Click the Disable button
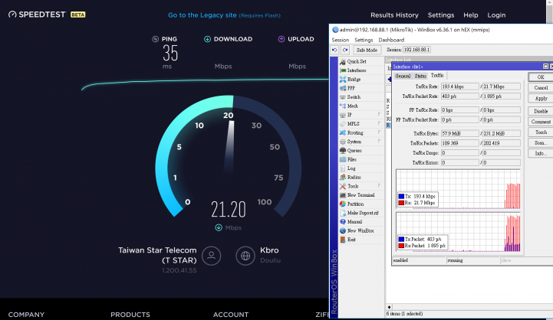The image size is (553, 320). pyautogui.click(x=541, y=111)
